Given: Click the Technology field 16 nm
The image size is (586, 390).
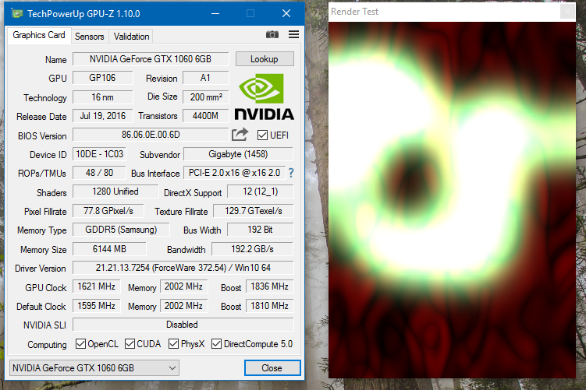Looking at the screenshot, I should [103, 97].
